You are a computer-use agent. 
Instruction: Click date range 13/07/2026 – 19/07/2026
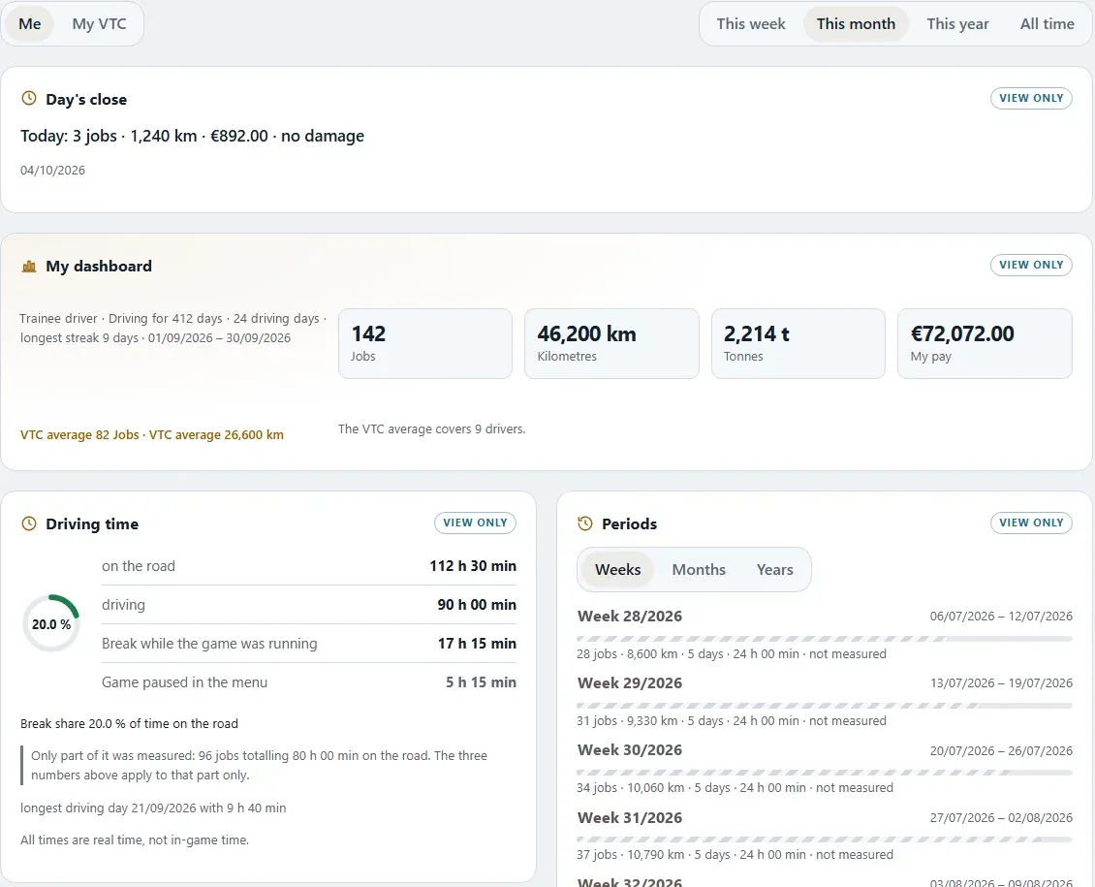[x=1001, y=683]
